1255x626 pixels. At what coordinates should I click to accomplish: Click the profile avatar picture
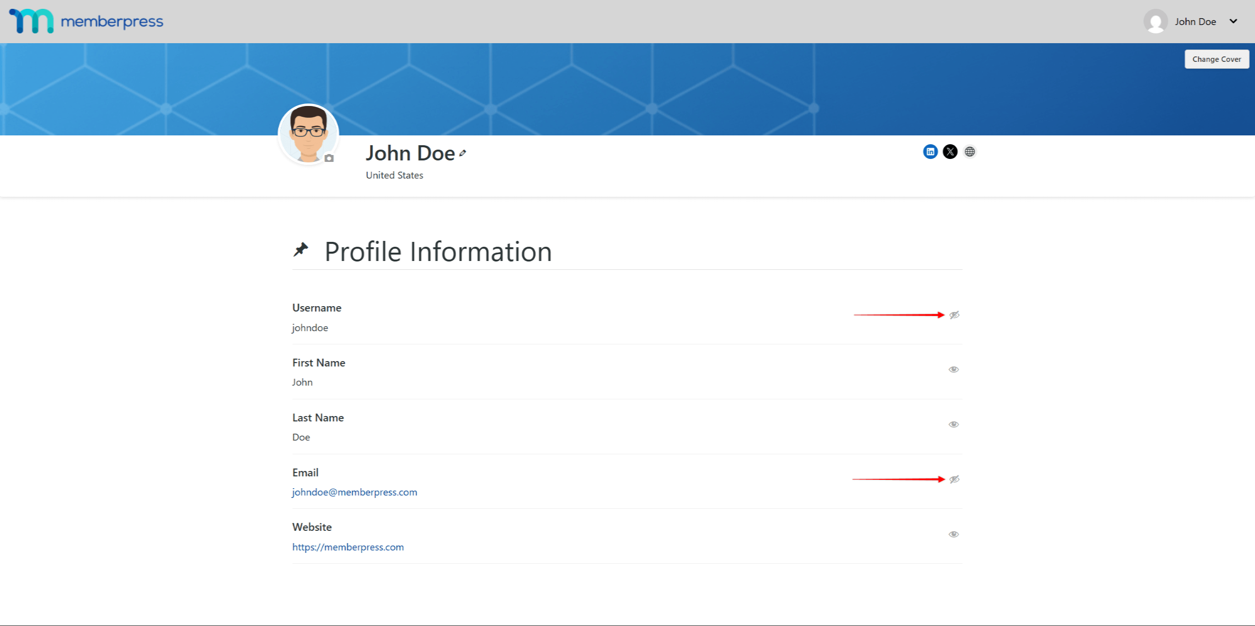308,132
